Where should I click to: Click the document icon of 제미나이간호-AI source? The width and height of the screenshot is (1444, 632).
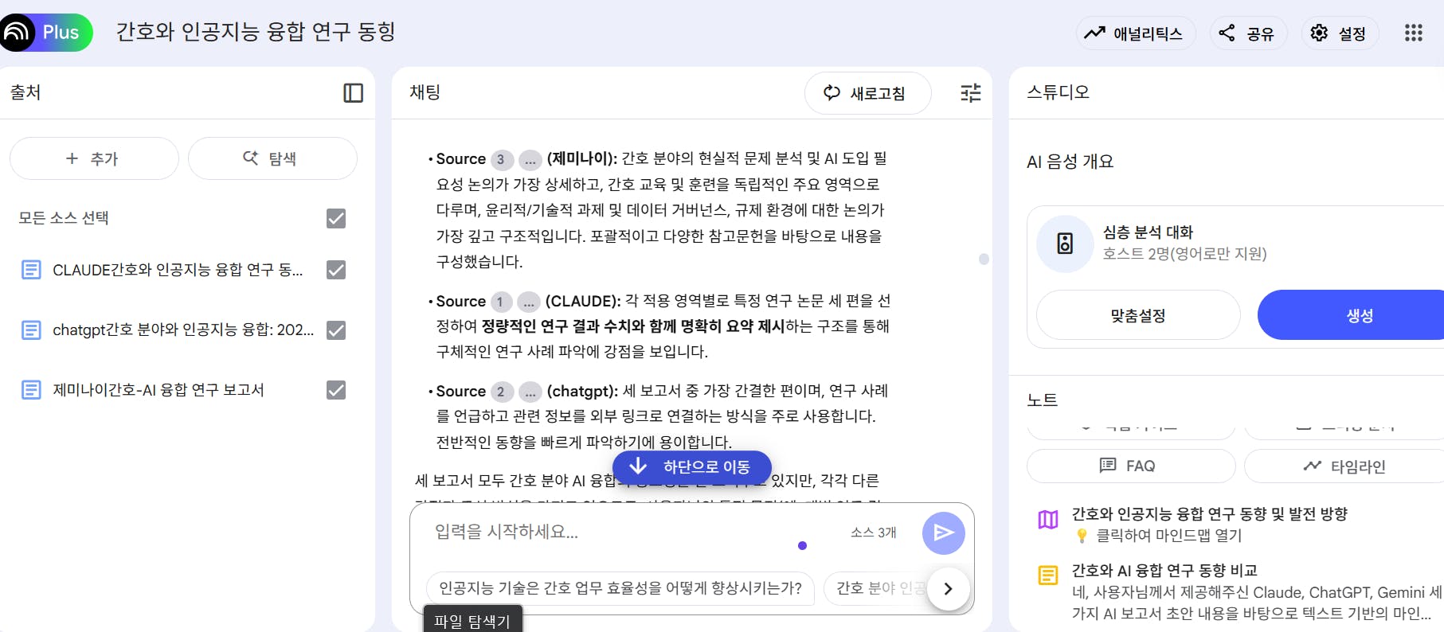point(31,390)
